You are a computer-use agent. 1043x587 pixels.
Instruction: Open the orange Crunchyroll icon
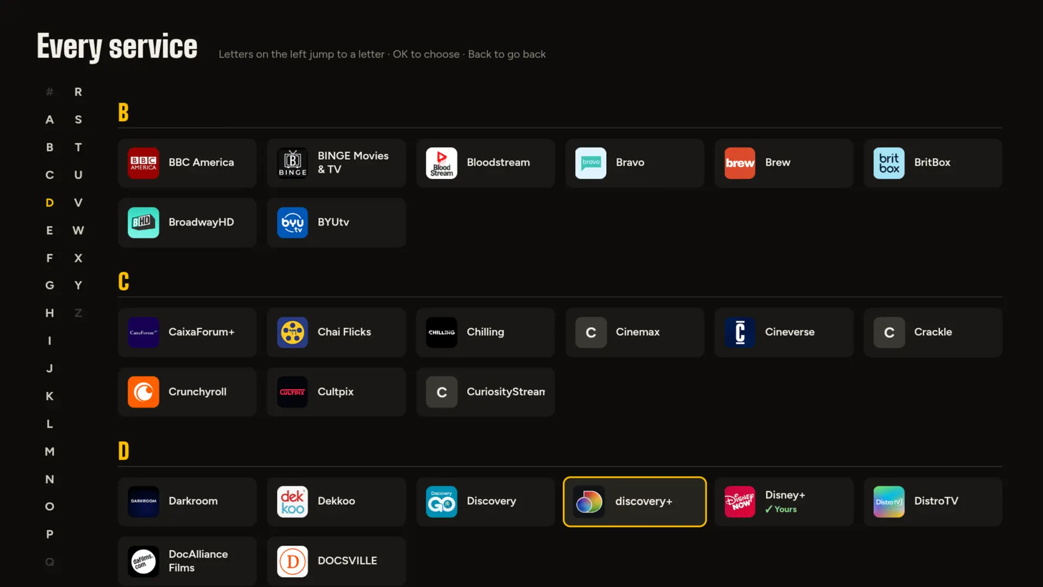click(x=143, y=392)
